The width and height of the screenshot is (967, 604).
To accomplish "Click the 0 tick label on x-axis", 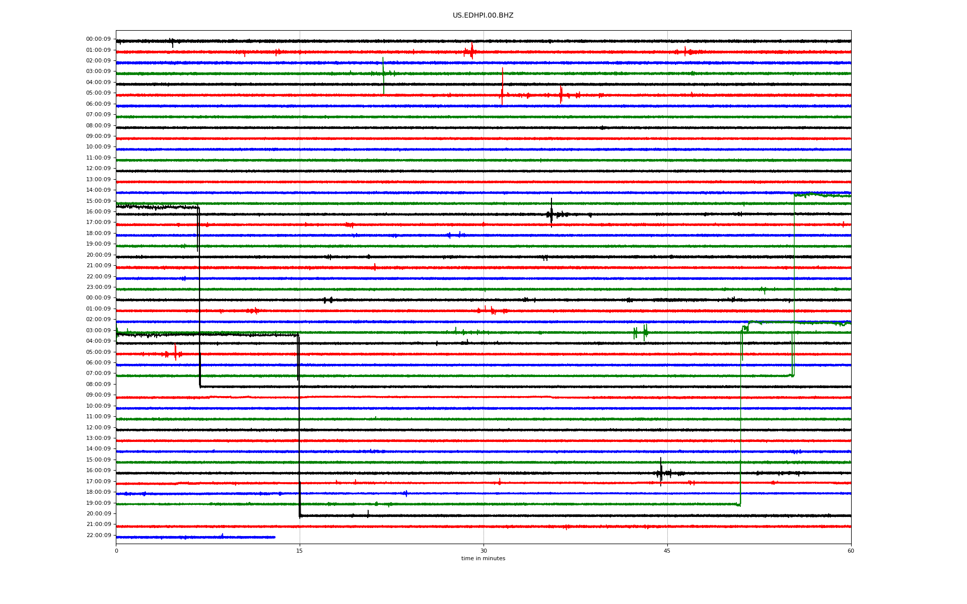I will (116, 551).
